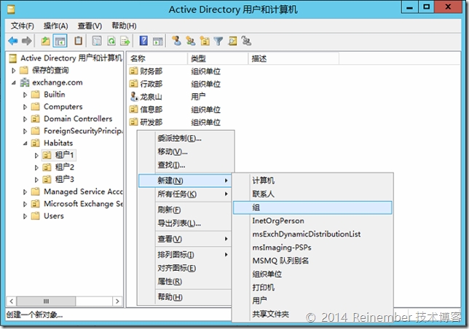Expand the Users tree node
This screenshot has height=329, width=469.
25,216
